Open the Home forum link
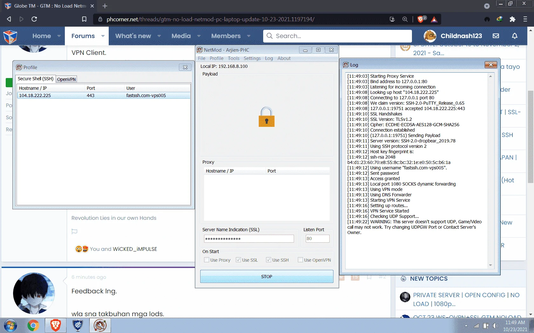Image resolution: width=534 pixels, height=333 pixels. click(42, 36)
